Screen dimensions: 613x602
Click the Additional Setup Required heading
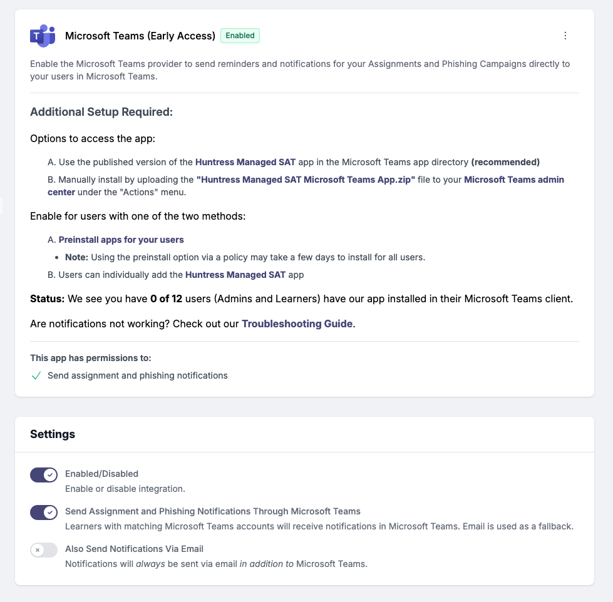pyautogui.click(x=101, y=112)
